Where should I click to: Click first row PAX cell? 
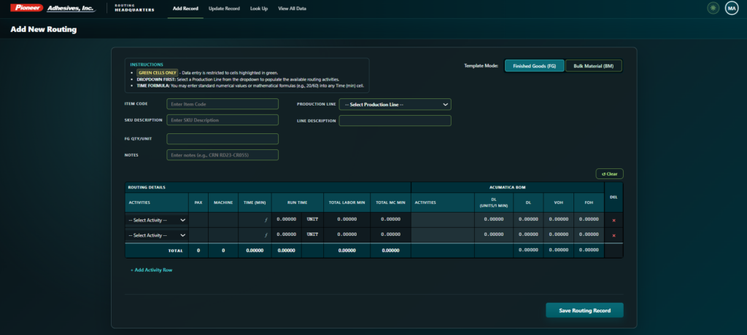[x=198, y=220]
